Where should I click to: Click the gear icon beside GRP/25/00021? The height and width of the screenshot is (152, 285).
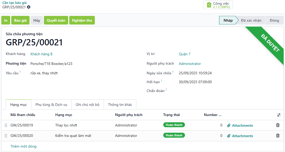click(x=29, y=7)
